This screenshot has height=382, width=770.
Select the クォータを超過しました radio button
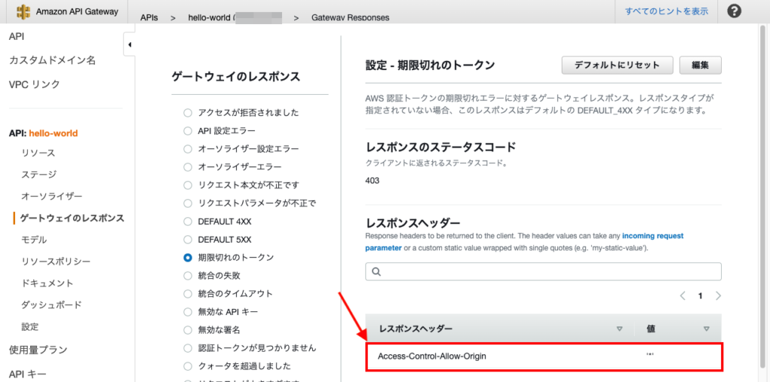pyautogui.click(x=187, y=366)
